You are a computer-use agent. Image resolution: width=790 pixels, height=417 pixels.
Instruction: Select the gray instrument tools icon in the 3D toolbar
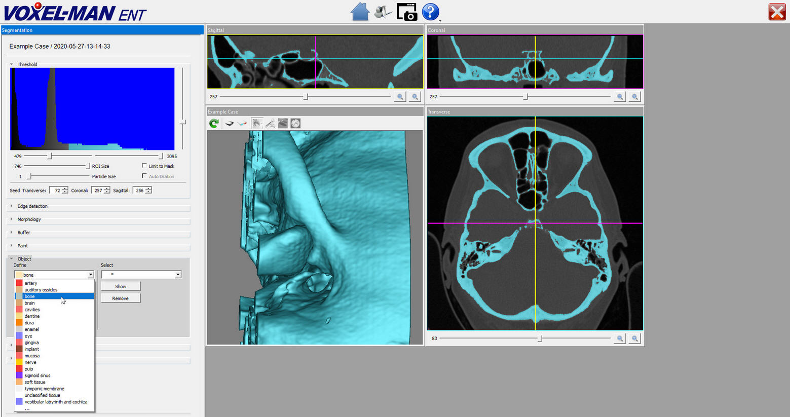coord(270,123)
